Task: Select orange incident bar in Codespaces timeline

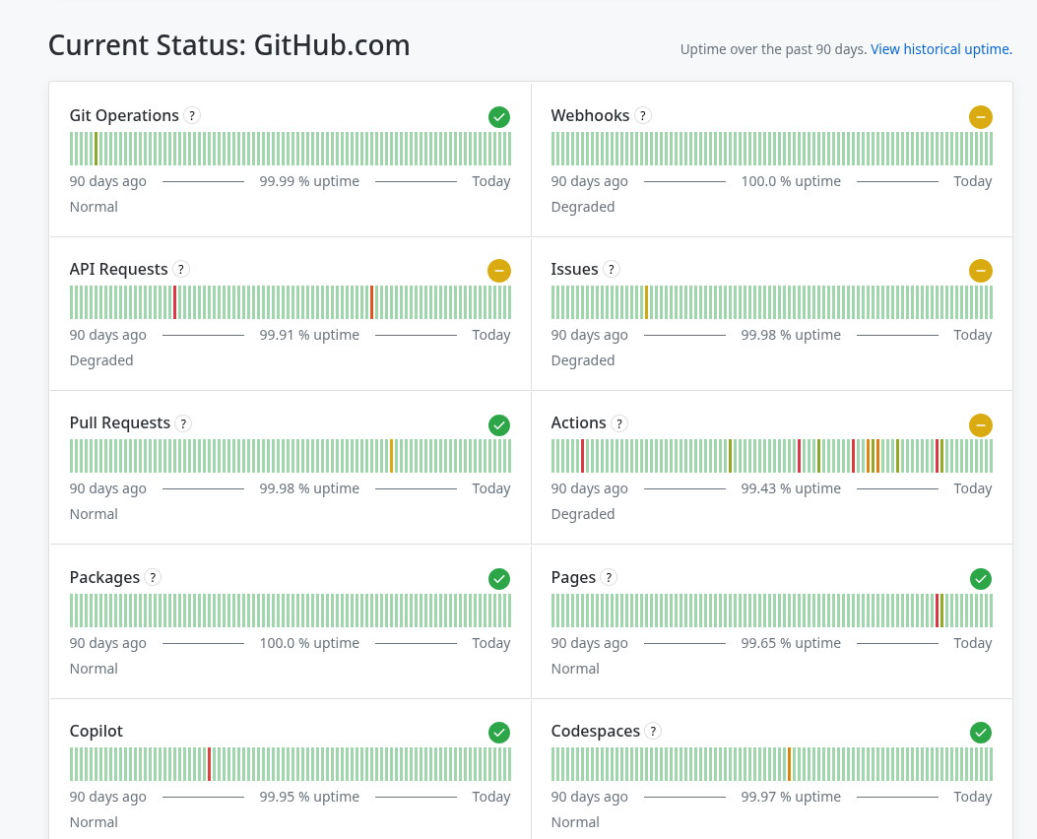Action: (790, 764)
